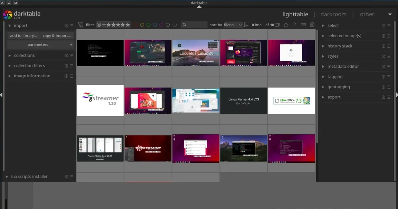Expand the import parameters section
This screenshot has height=209, width=398.
[x=41, y=44]
